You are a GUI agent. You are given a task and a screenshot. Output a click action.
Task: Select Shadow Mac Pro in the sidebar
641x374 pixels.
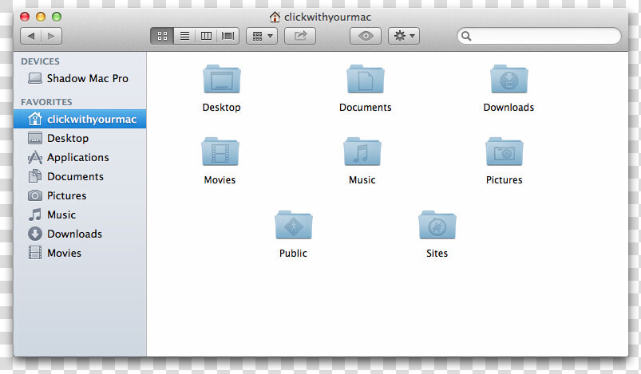80,78
